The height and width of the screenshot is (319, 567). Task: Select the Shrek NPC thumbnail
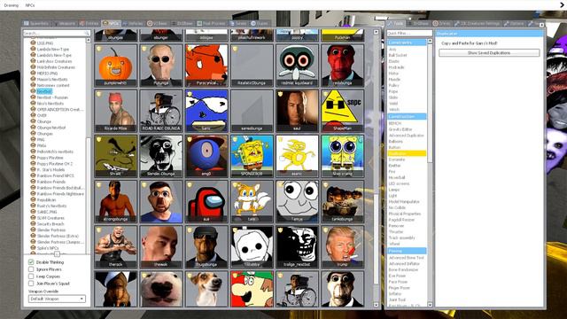(116, 156)
